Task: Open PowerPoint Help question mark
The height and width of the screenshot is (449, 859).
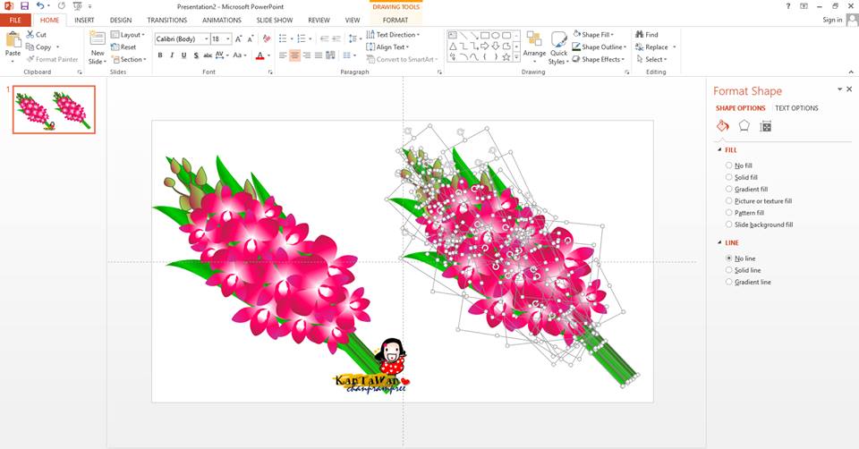Action: [788, 6]
